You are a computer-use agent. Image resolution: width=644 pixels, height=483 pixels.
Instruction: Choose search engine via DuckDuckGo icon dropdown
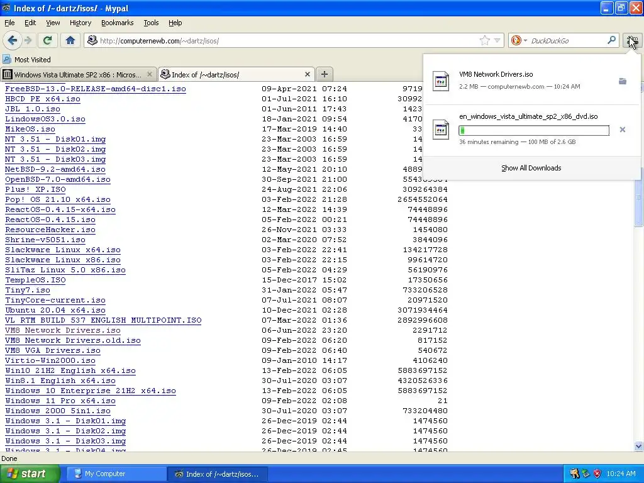519,40
